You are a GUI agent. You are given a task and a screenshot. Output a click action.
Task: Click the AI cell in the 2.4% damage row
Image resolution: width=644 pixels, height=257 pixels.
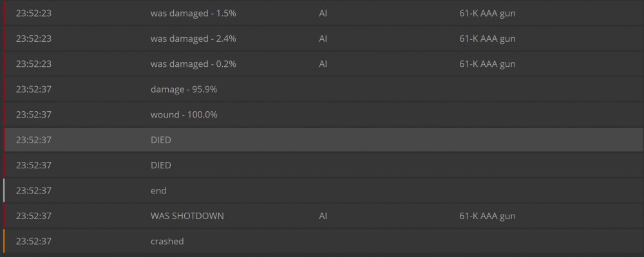323,39
